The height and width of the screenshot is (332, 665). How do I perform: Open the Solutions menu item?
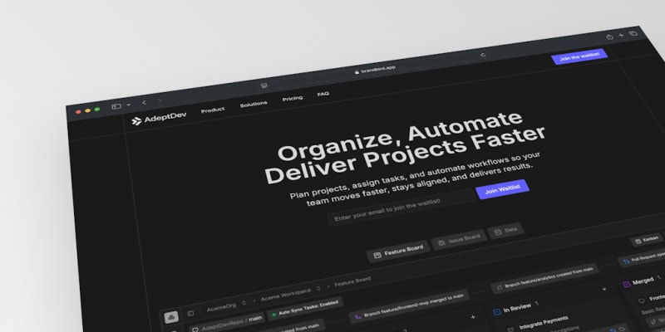tap(254, 105)
